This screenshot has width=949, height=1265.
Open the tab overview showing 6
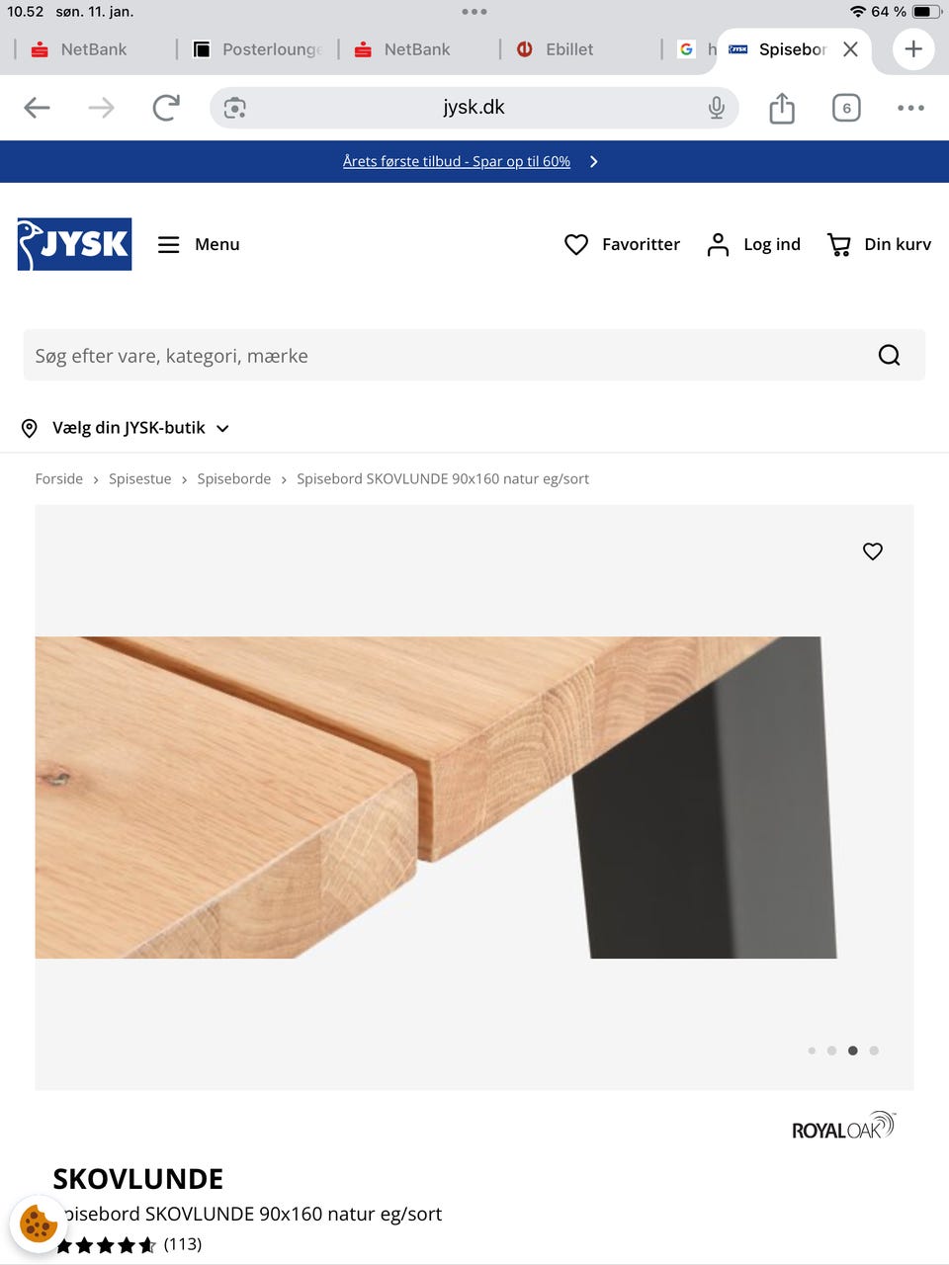pos(846,108)
